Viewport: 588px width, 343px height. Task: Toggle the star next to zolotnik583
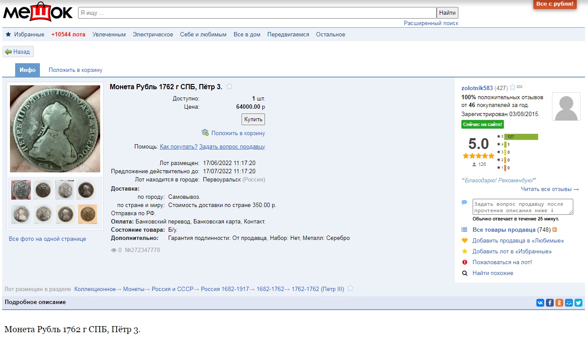(513, 87)
